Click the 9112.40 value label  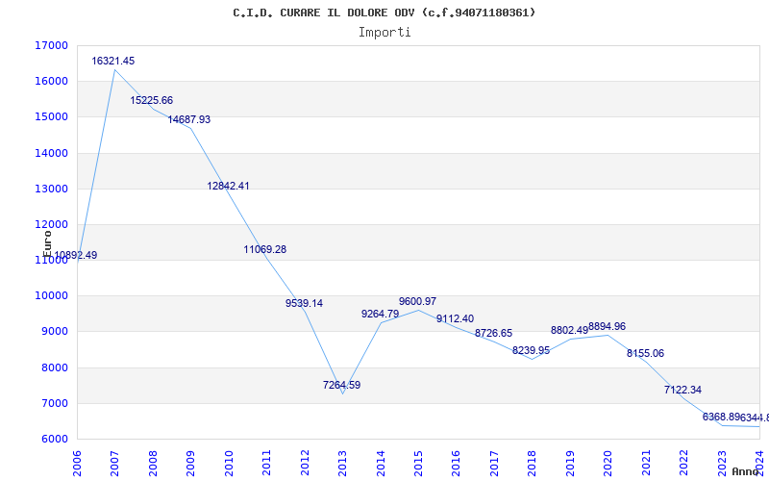[455, 319]
